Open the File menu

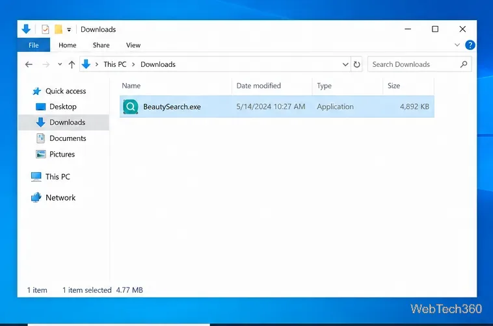(34, 45)
